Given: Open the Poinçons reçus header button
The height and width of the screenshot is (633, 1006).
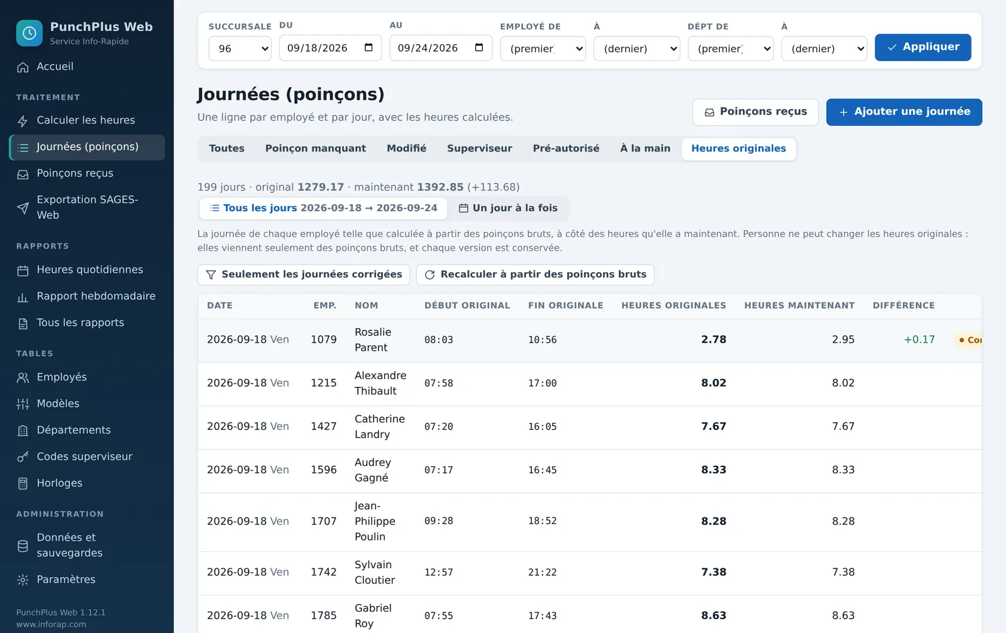Looking at the screenshot, I should [x=755, y=112].
